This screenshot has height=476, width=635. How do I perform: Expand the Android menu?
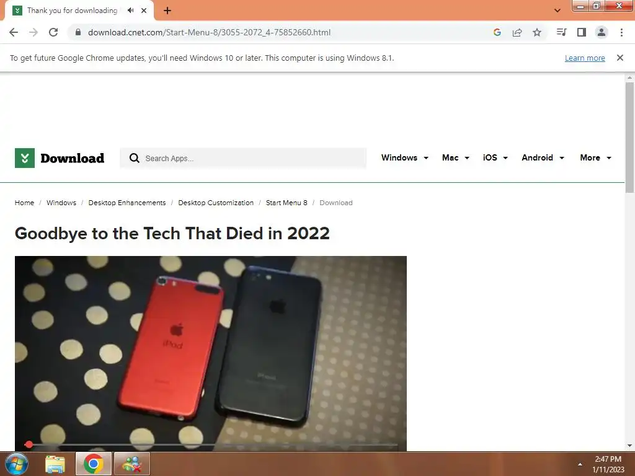[x=543, y=158]
